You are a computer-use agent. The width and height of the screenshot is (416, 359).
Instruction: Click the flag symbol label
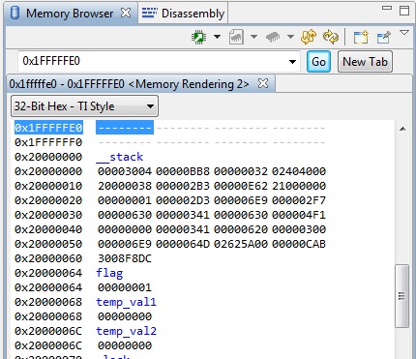109,273
